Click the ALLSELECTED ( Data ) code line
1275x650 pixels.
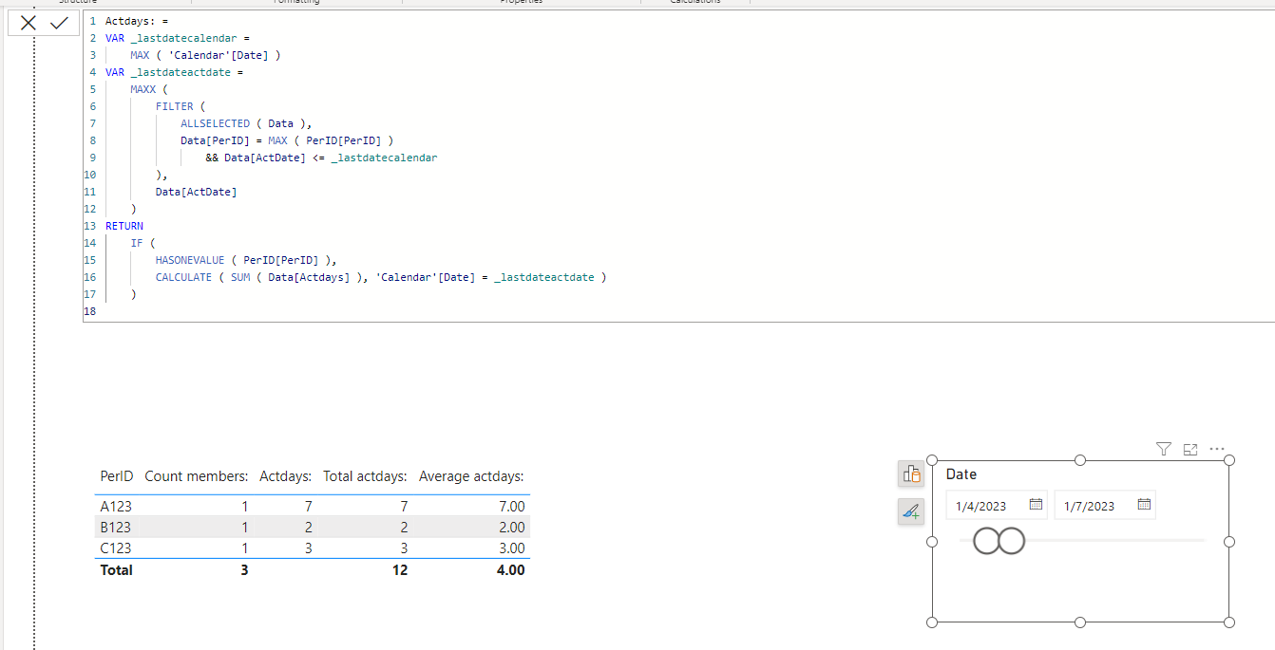pyautogui.click(x=246, y=123)
